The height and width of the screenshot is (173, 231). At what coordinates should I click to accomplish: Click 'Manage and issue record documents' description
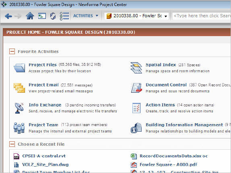[x=177, y=91]
